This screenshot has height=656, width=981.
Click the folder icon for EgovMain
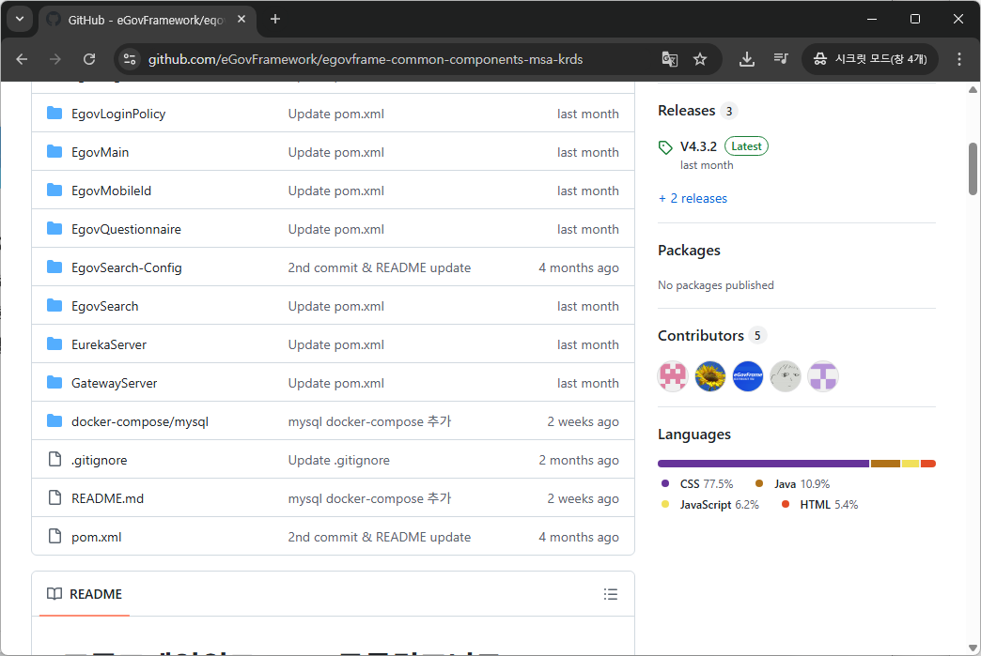pyautogui.click(x=54, y=152)
